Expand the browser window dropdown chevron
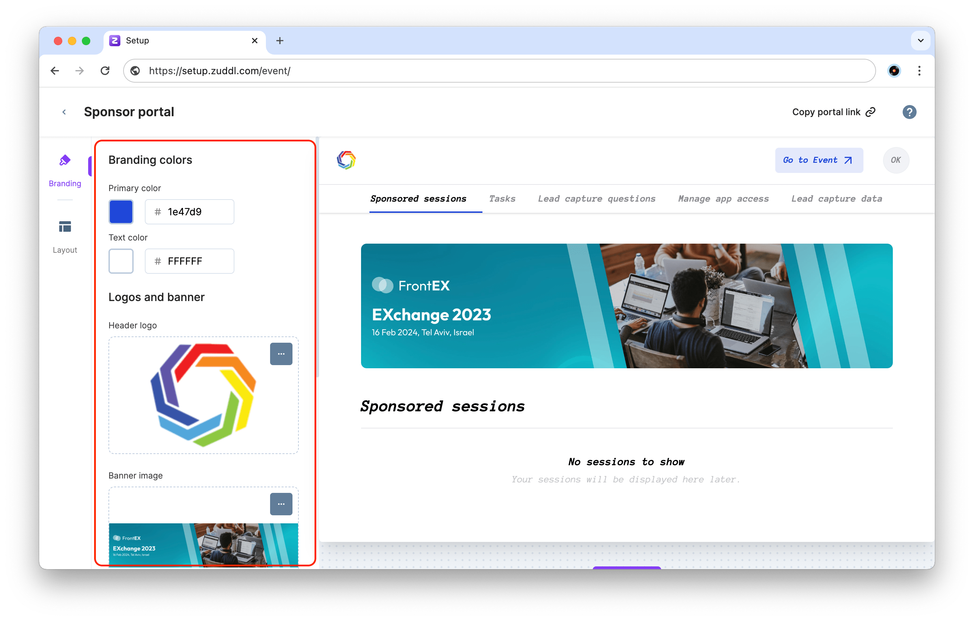Viewport: 974px width, 621px height. pyautogui.click(x=920, y=41)
